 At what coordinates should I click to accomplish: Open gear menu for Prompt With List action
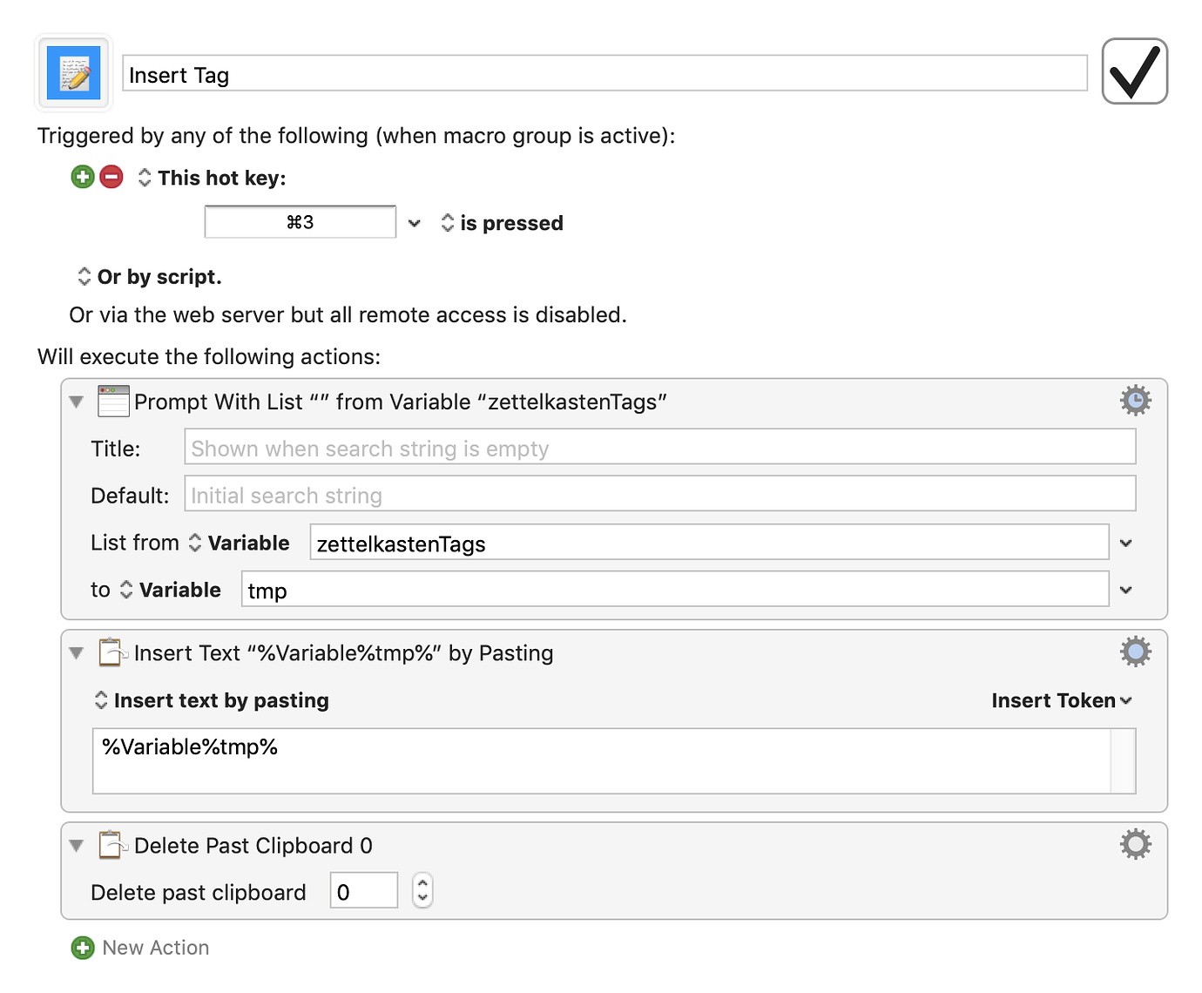[1135, 401]
